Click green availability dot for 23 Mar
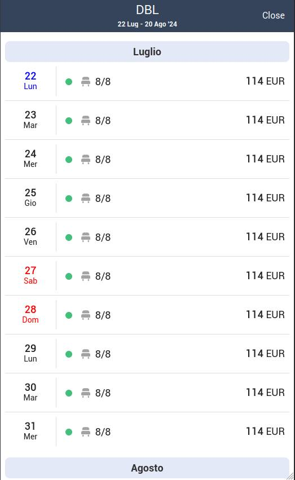 click(x=69, y=121)
